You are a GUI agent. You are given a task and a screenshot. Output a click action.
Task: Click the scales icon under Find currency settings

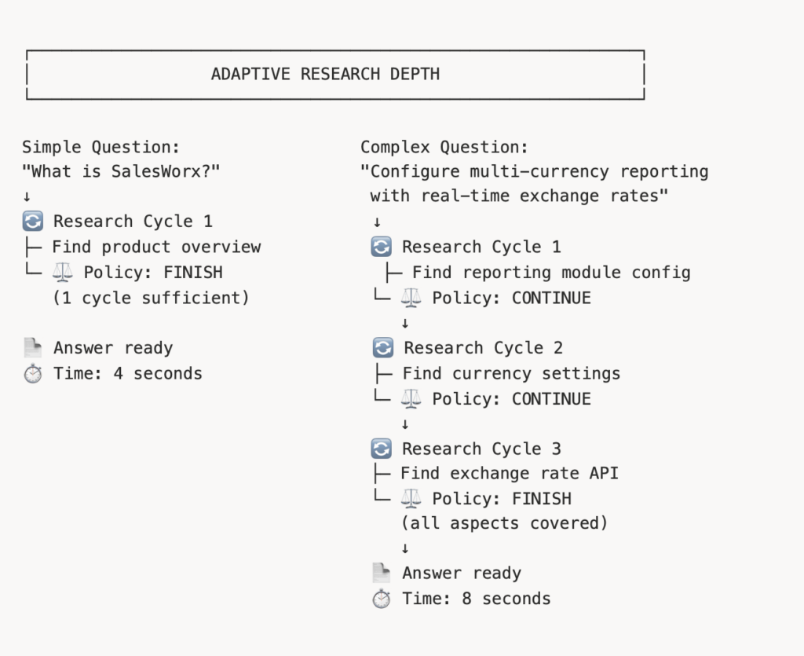pyautogui.click(x=411, y=398)
